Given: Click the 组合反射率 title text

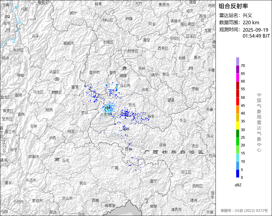Looking at the screenshot, I should [x=233, y=6].
